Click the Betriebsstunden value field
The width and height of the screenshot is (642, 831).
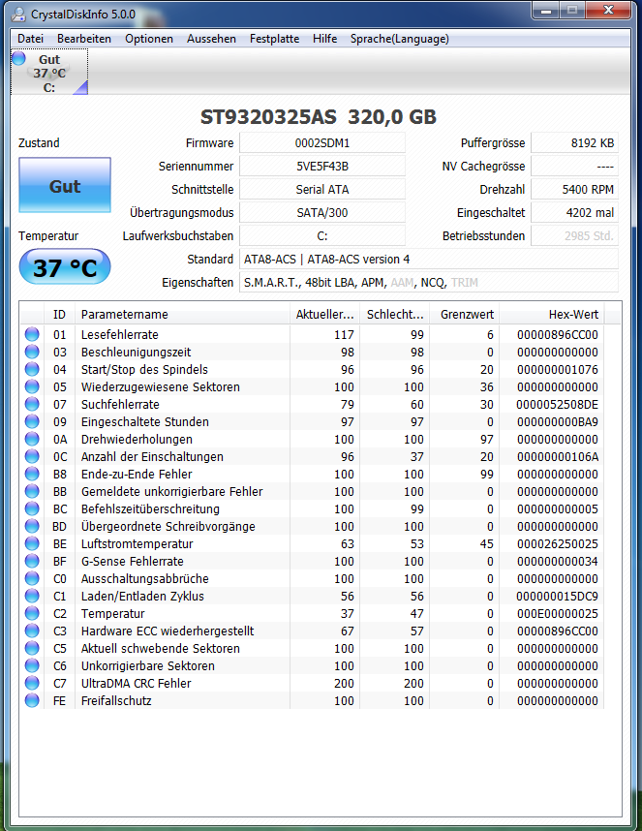click(x=574, y=236)
